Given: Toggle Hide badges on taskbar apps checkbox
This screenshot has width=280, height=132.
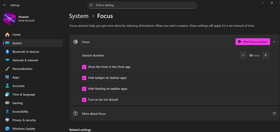Looking at the screenshot, I should tap(84, 78).
